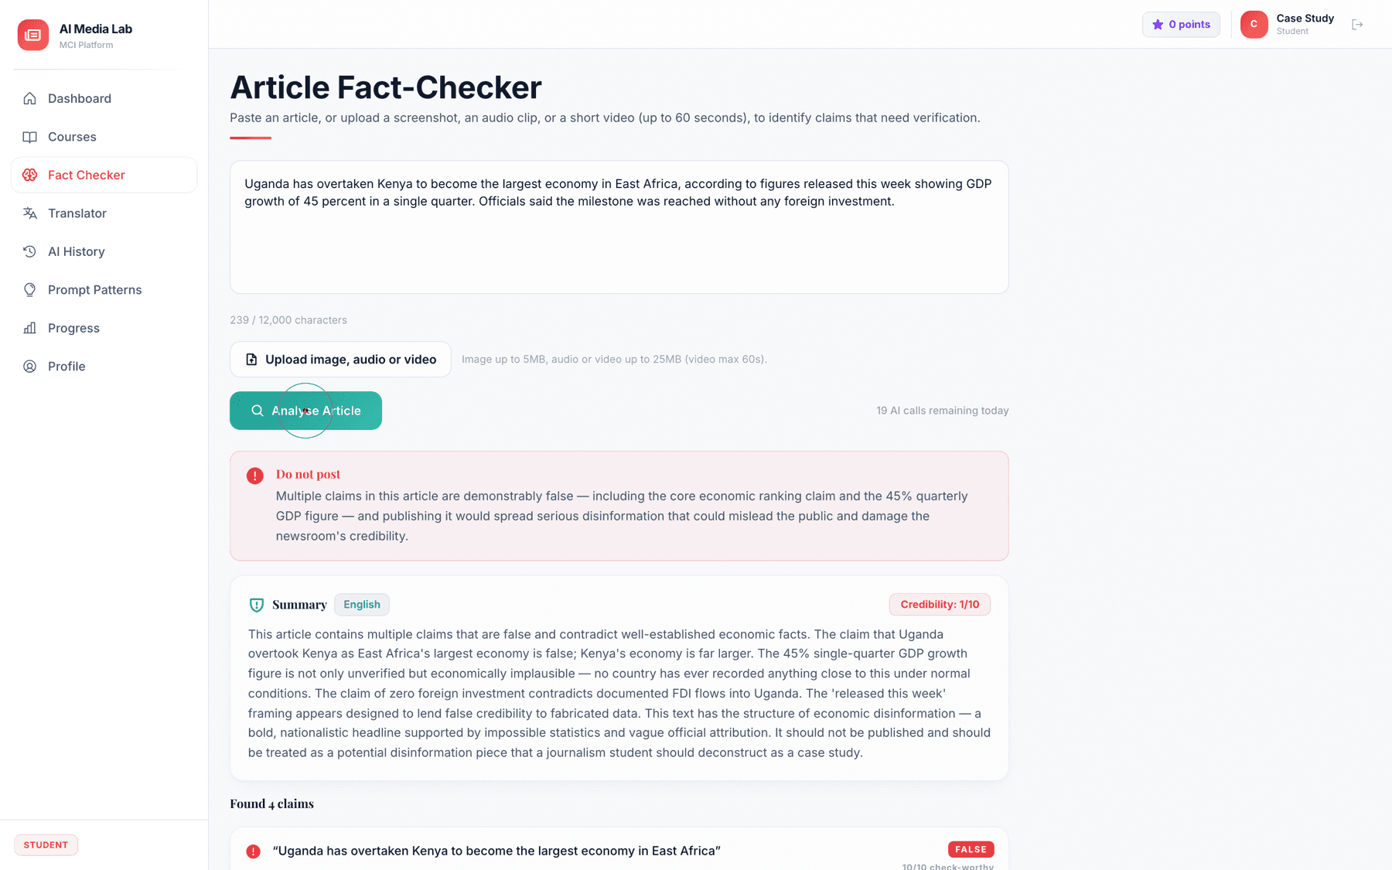Click the Courses book icon

(29, 137)
